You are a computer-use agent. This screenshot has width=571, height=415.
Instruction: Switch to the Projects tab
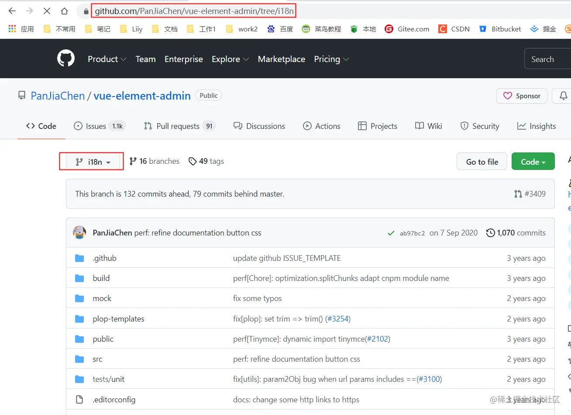378,126
